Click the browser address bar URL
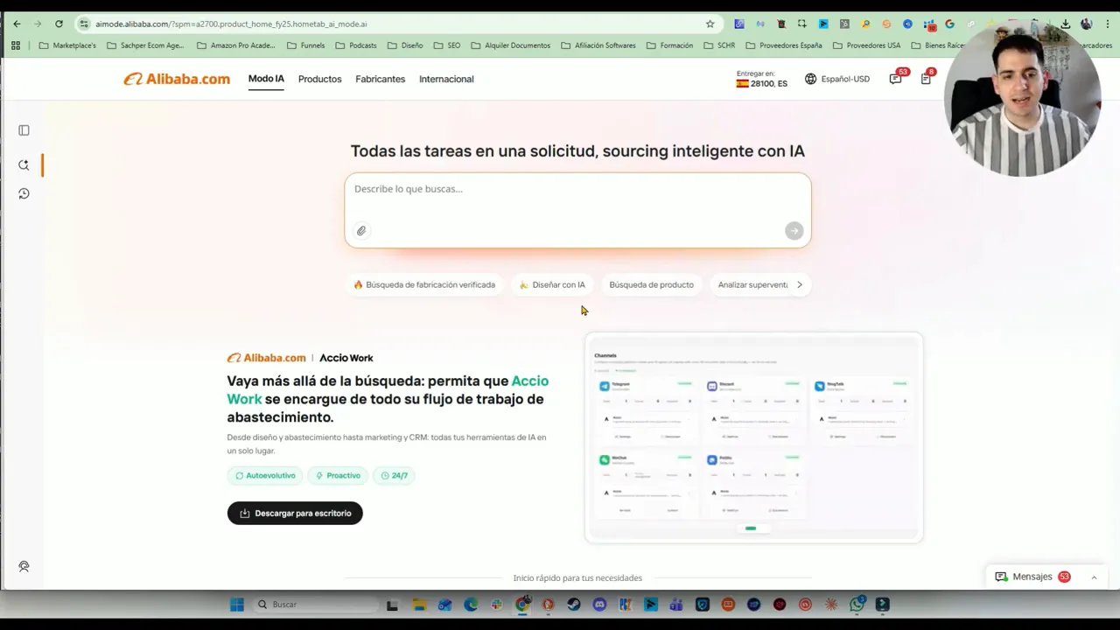This screenshot has height=630, width=1120. pos(231,24)
